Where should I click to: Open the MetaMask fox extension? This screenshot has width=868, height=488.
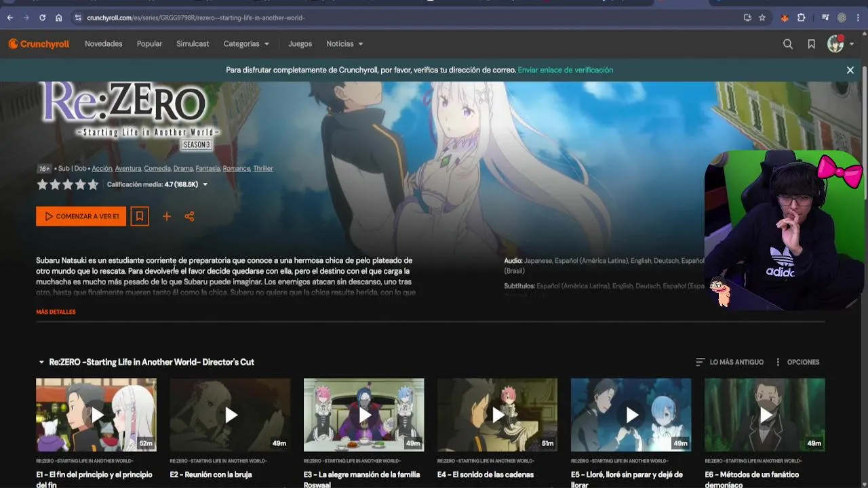(x=785, y=18)
